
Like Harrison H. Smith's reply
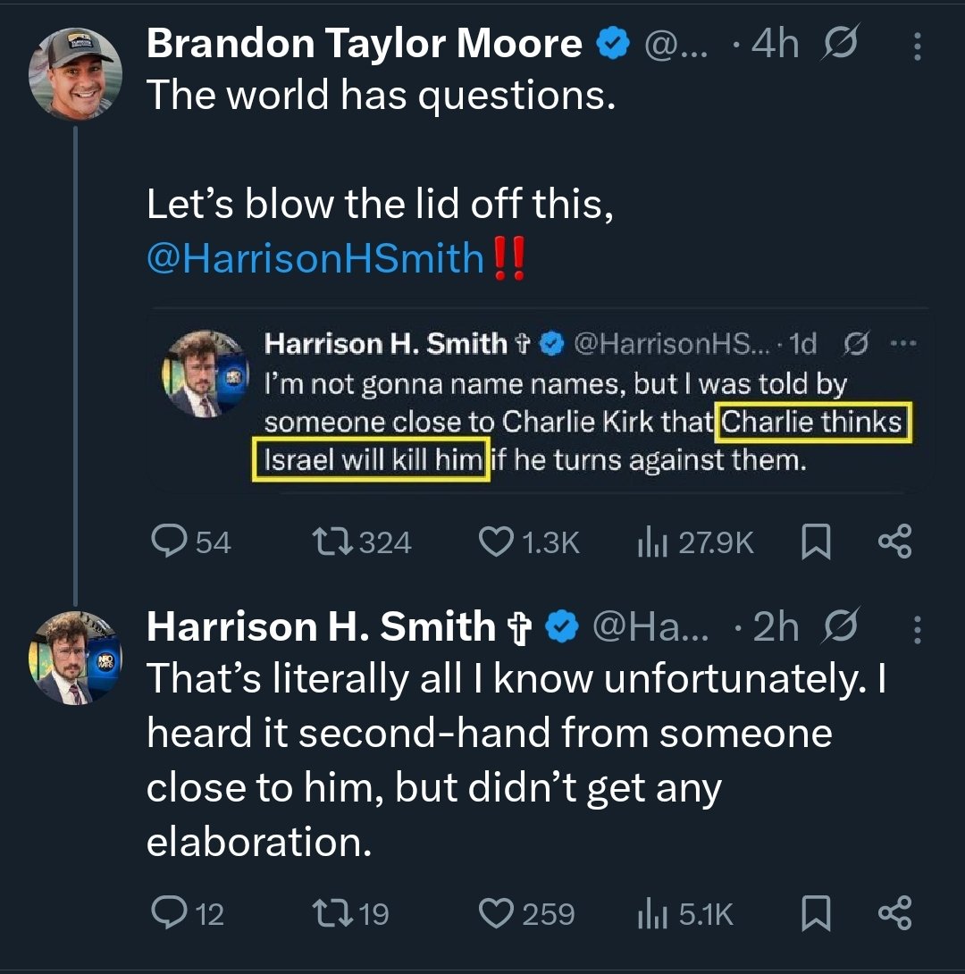point(495,913)
